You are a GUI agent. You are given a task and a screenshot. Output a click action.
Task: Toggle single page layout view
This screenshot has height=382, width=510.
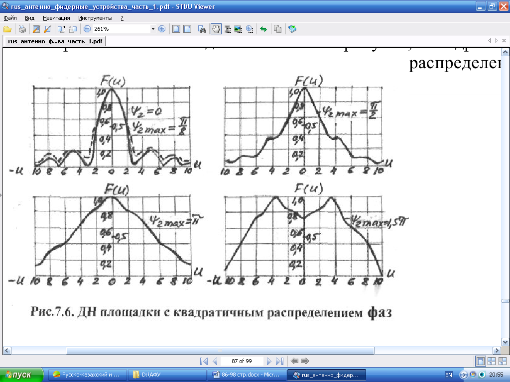pos(481,361)
